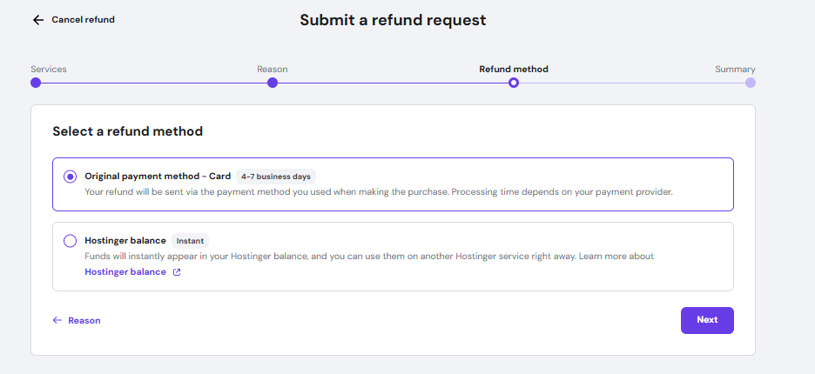
Task: Click the Reason step circle in progress bar
Action: [273, 83]
